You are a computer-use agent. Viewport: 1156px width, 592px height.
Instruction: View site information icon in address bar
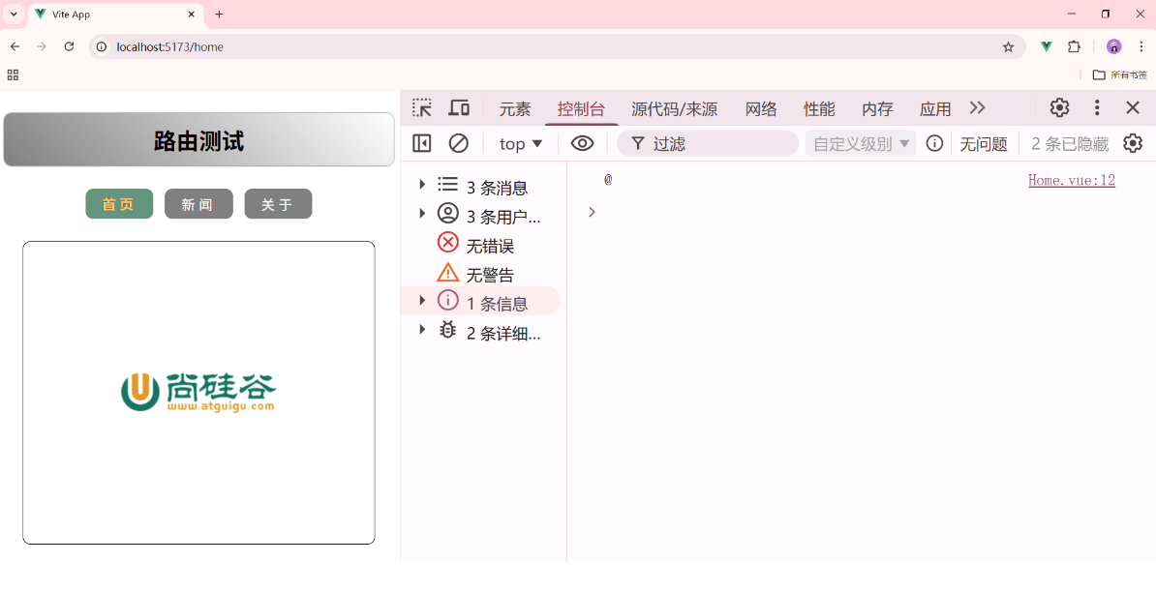click(103, 46)
